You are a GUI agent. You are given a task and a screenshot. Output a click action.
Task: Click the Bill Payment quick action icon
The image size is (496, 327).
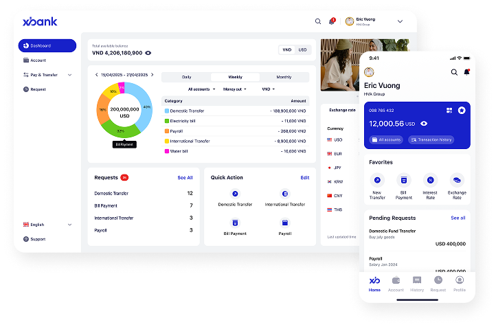[x=235, y=223]
